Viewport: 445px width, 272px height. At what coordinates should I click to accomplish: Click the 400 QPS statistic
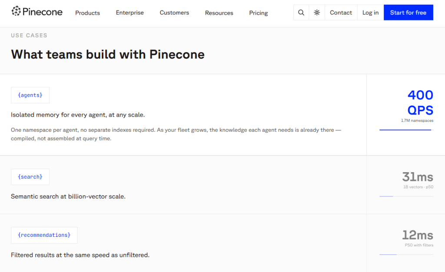420,102
